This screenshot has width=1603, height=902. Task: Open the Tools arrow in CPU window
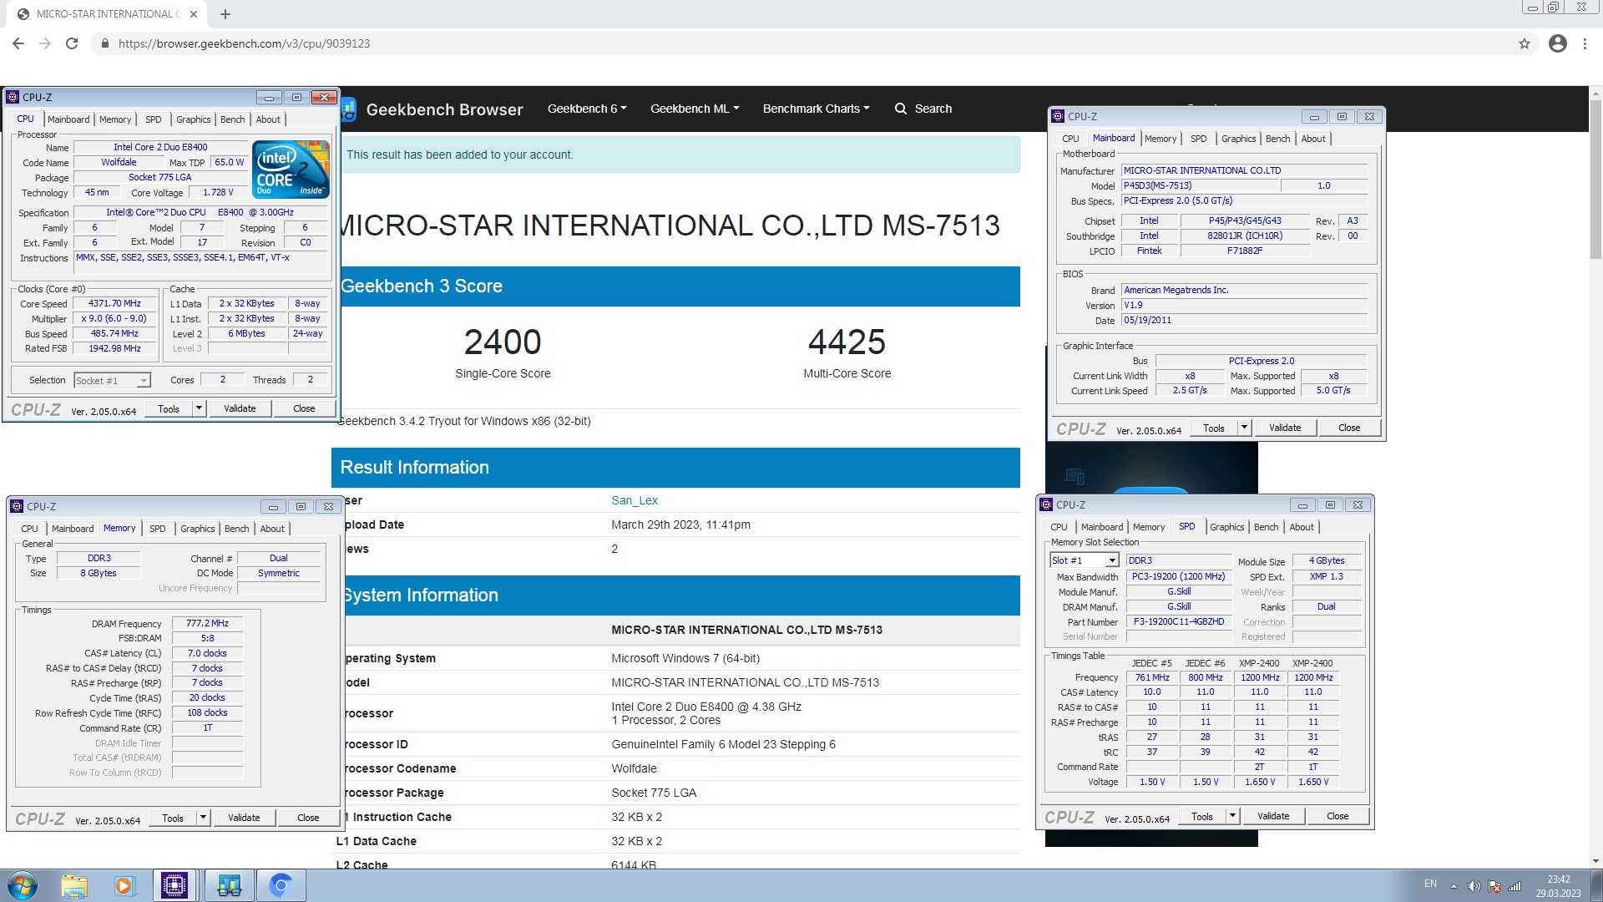tap(199, 408)
